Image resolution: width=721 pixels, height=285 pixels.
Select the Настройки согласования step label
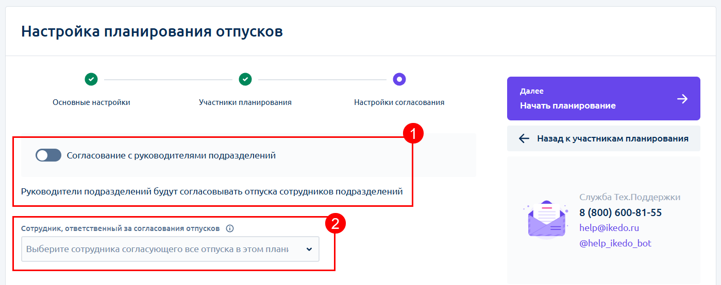click(399, 102)
